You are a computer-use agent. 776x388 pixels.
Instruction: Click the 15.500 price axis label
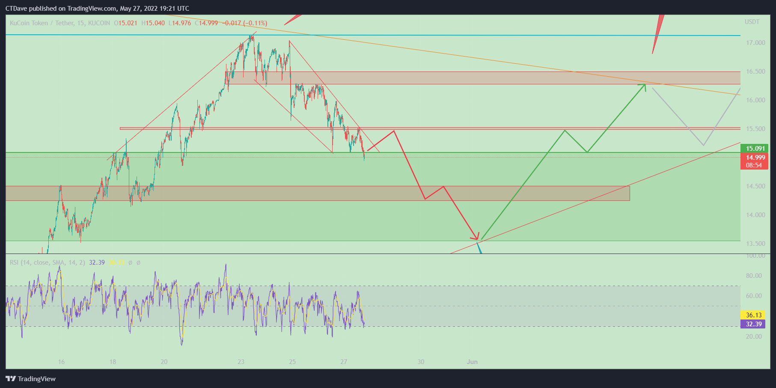click(x=755, y=129)
